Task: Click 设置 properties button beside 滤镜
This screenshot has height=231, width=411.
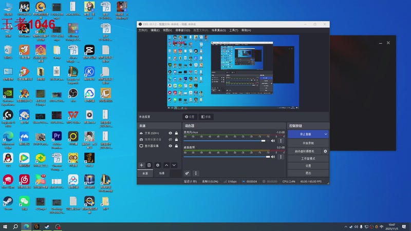Action: tap(190, 117)
